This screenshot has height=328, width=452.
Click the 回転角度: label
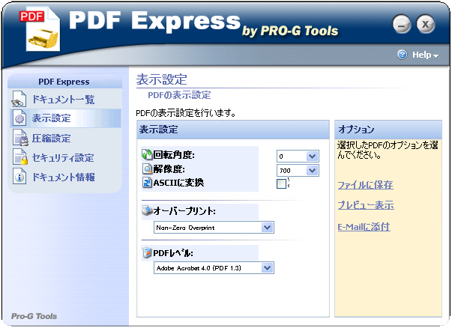coord(174,155)
